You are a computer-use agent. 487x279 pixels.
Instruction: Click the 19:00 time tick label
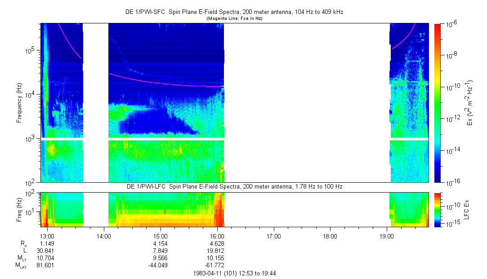click(387, 236)
